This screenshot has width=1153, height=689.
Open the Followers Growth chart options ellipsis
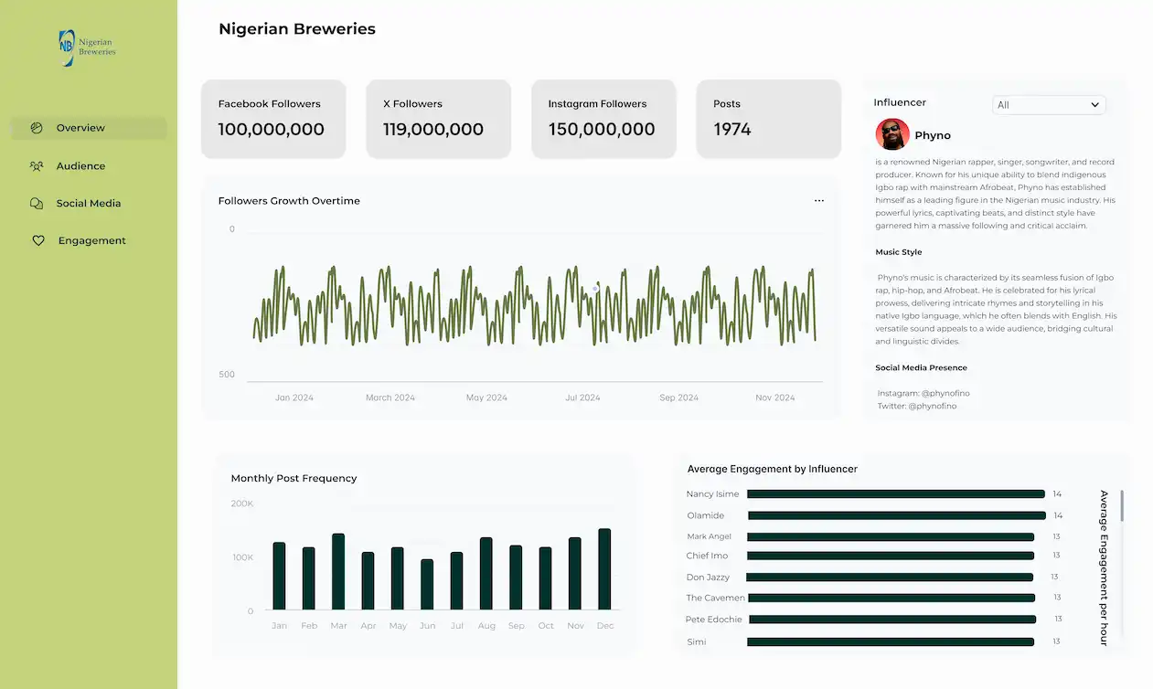coord(819,201)
